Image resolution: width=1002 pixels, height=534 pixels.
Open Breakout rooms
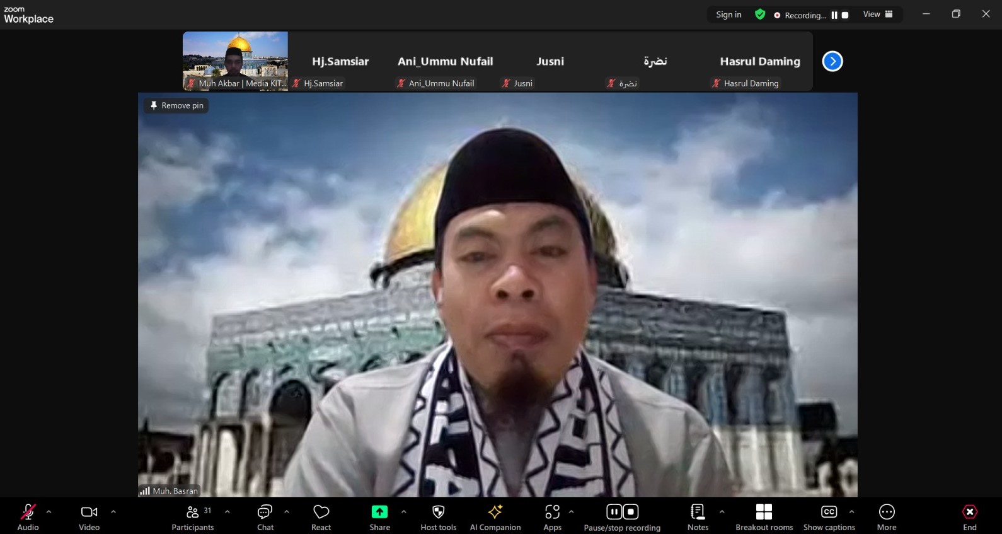pos(764,516)
